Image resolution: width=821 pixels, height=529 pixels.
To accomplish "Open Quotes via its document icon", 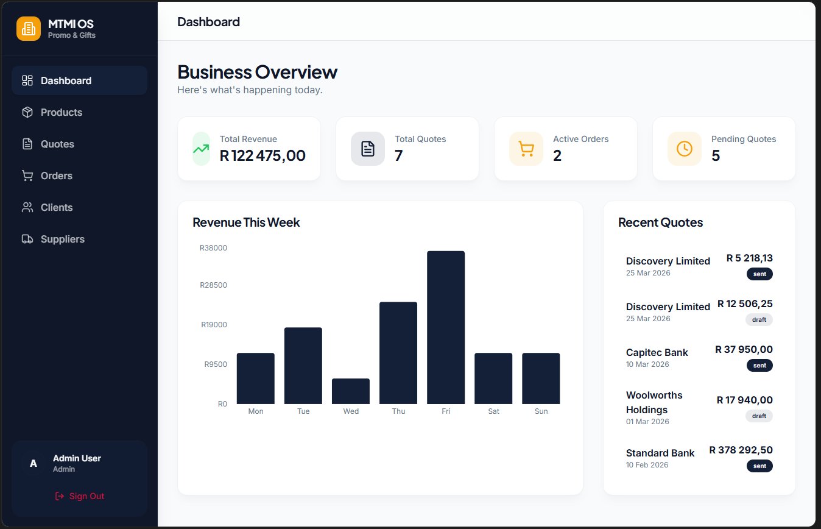I will pyautogui.click(x=27, y=144).
